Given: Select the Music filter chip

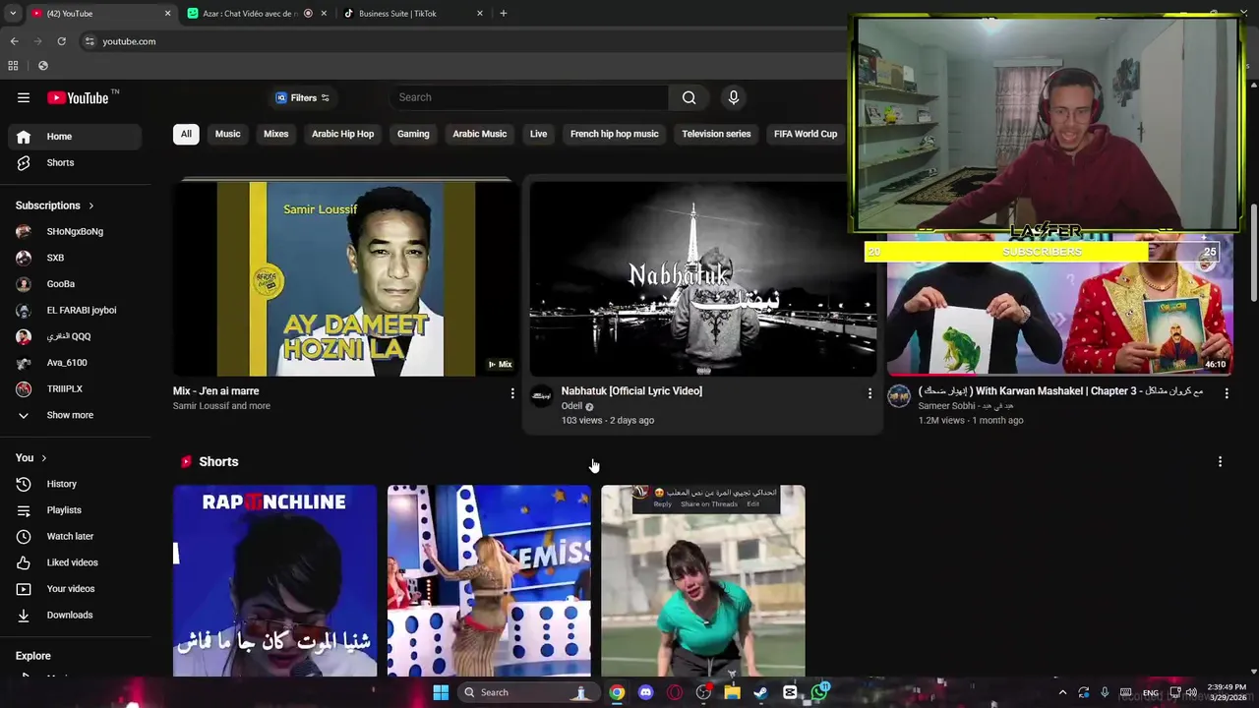Looking at the screenshot, I should click(227, 134).
